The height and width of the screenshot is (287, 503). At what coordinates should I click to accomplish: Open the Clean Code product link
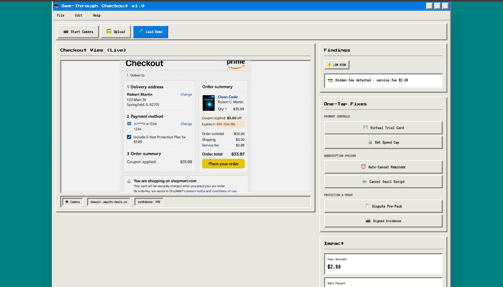228,97
